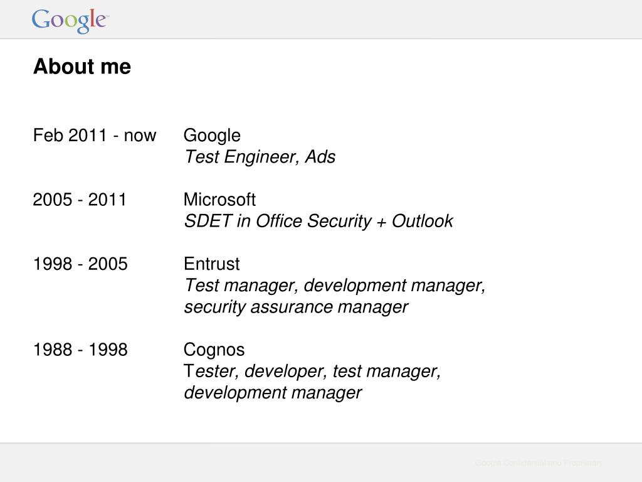Click the faint "Google Confidential and Proprietary" footer
This screenshot has height=482, width=642.
539,463
